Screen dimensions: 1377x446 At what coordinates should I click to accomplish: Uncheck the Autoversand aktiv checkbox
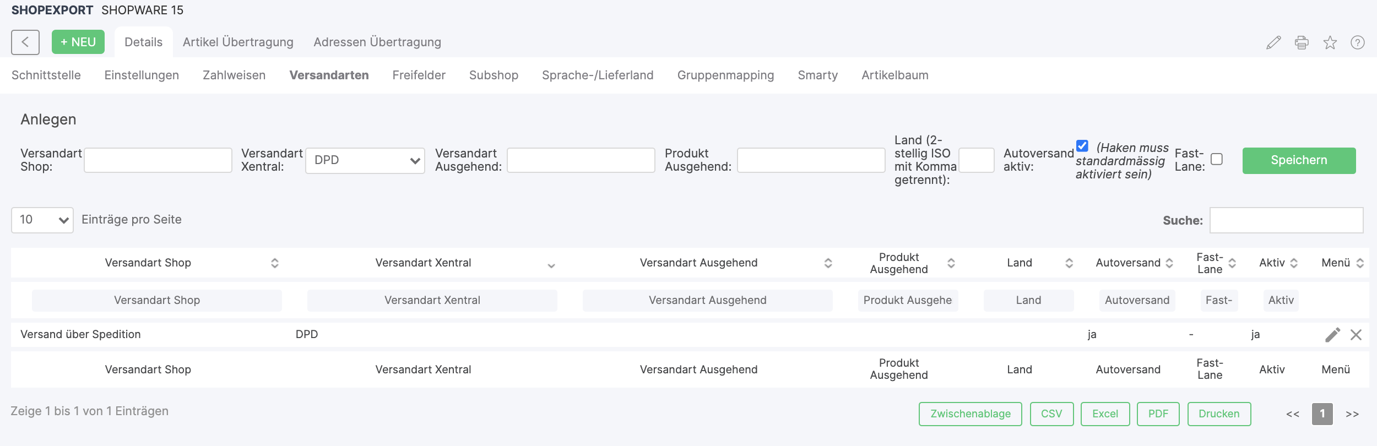tap(1082, 146)
